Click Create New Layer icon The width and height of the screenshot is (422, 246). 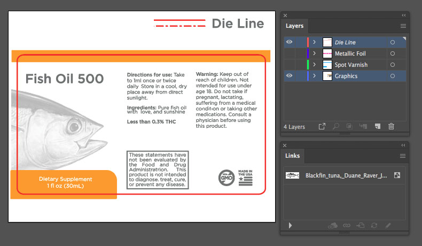[x=378, y=126]
